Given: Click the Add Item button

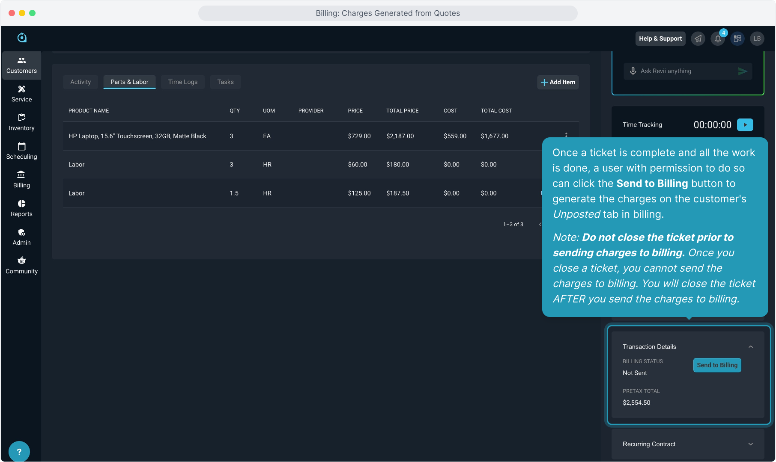Looking at the screenshot, I should tap(558, 82).
